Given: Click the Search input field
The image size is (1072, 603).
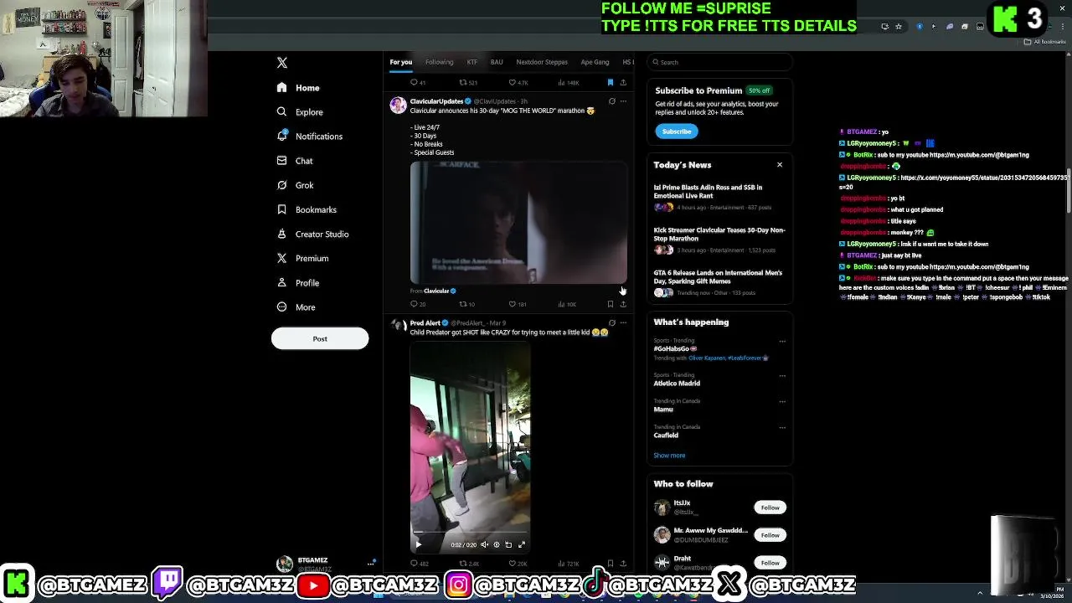Looking at the screenshot, I should tap(720, 62).
